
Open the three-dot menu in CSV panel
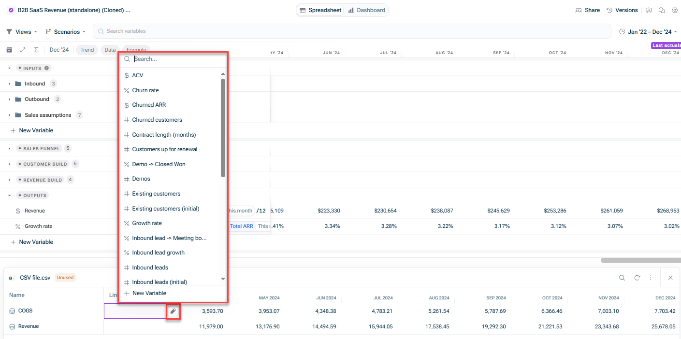click(x=651, y=278)
